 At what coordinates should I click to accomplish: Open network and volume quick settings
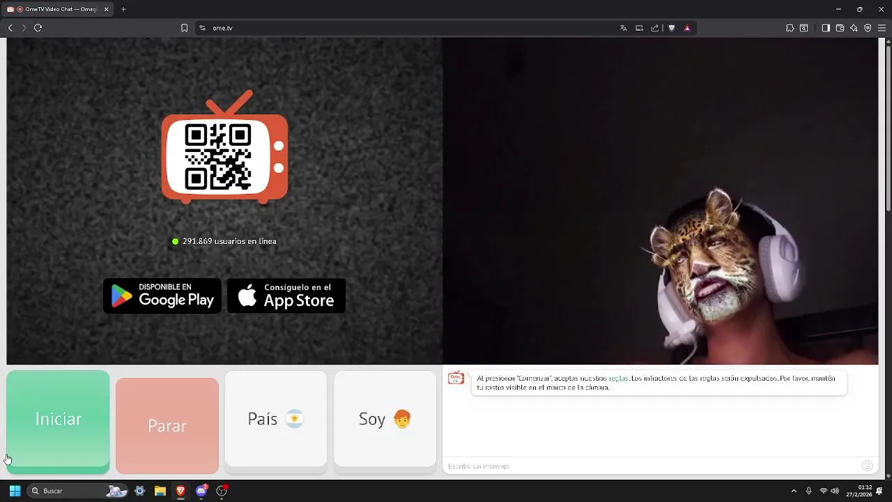click(829, 491)
